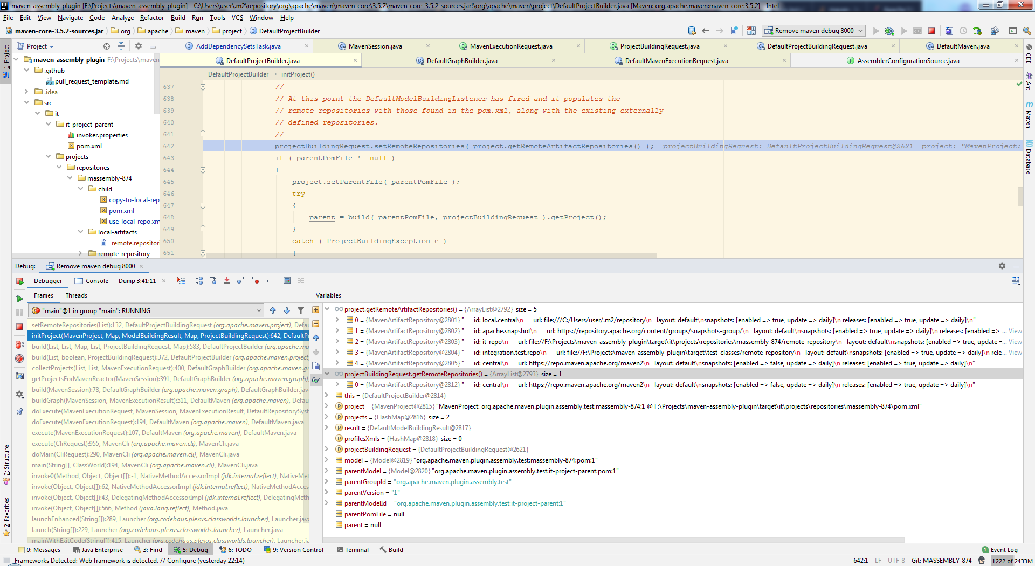Viewport: 1035px width, 566px height.
Task: Stop the debug session red square
Action: pos(19,327)
